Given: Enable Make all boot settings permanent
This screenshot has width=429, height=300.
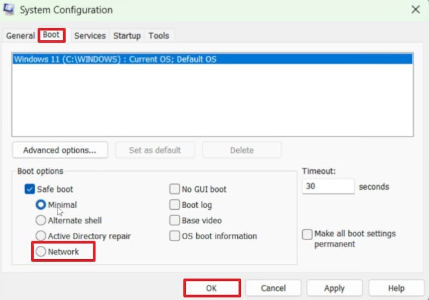Looking at the screenshot, I should pos(307,234).
